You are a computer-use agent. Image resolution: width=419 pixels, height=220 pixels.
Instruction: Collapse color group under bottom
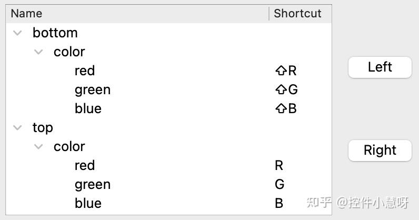38,52
